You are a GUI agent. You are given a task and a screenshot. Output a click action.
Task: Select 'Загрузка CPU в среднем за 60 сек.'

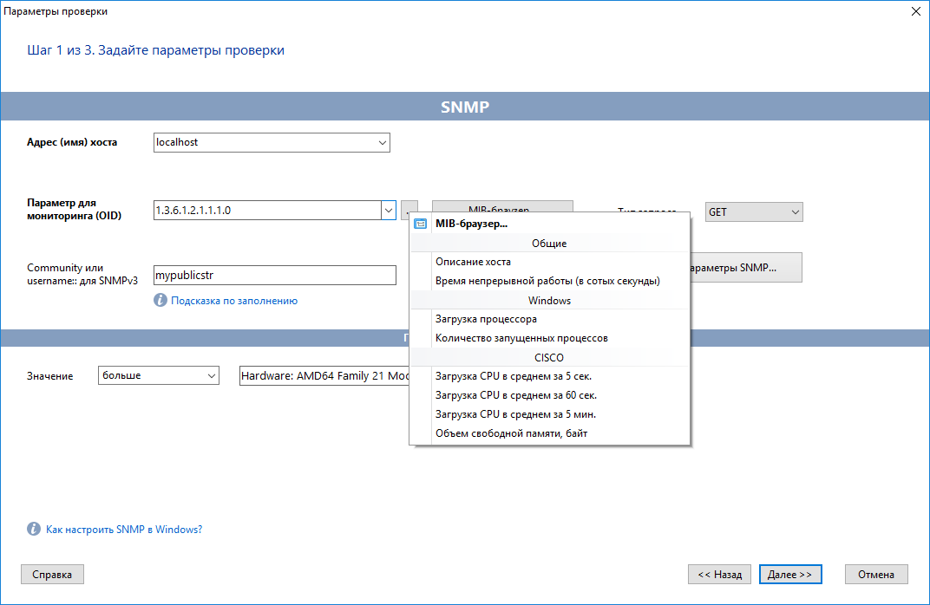click(516, 395)
